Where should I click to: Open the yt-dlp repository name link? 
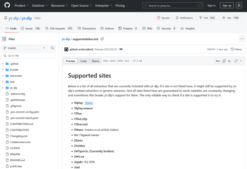click(x=26, y=18)
